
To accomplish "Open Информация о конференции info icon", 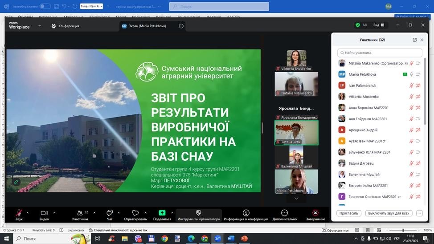I will pos(246,213).
